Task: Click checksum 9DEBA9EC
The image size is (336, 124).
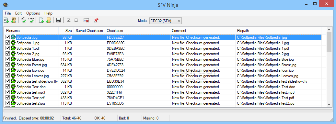Action: 116,48
